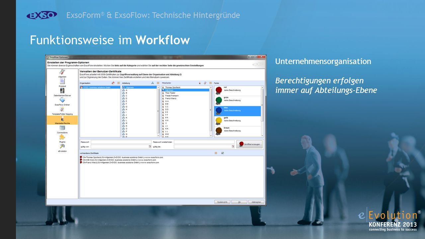Screen dimensions: 425x239
Task: Select department A in Abteilung list
Action: 139,90
